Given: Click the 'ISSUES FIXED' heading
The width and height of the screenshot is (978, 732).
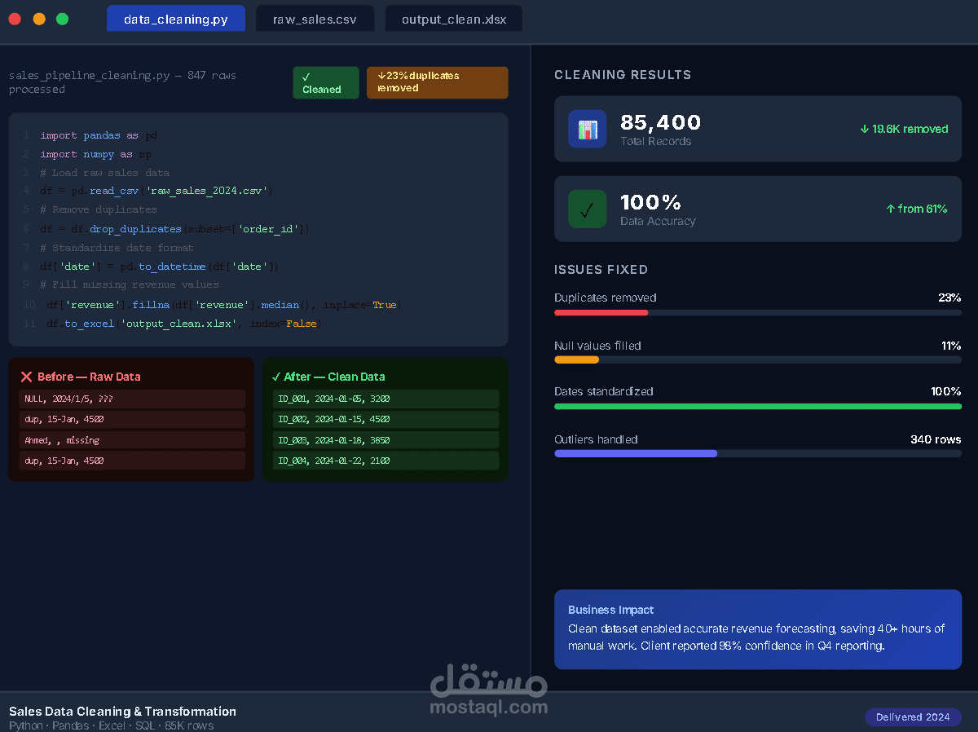Looking at the screenshot, I should click(x=601, y=270).
